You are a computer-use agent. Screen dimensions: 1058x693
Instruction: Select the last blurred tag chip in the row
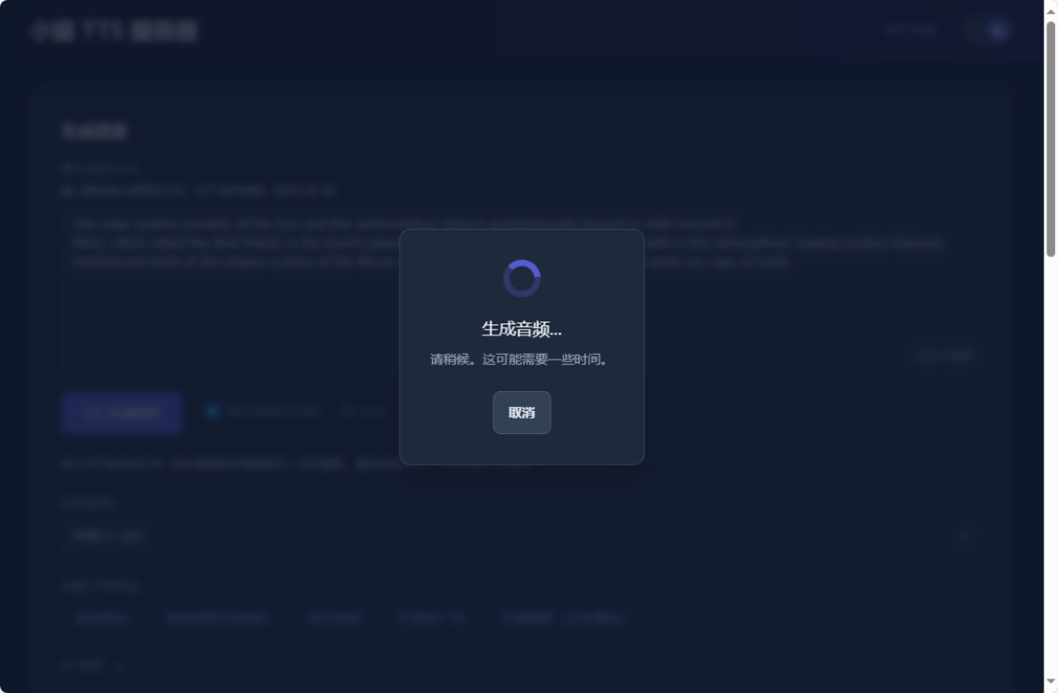pyautogui.click(x=561, y=619)
